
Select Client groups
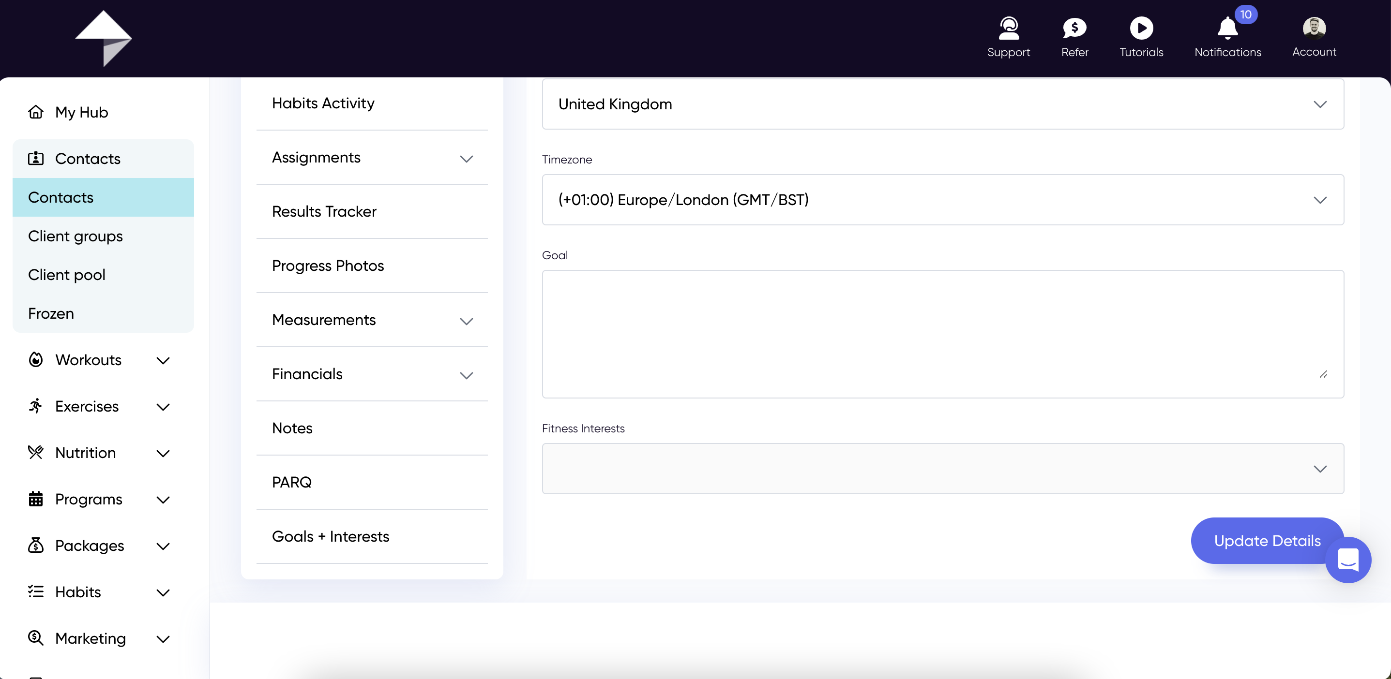click(103, 236)
